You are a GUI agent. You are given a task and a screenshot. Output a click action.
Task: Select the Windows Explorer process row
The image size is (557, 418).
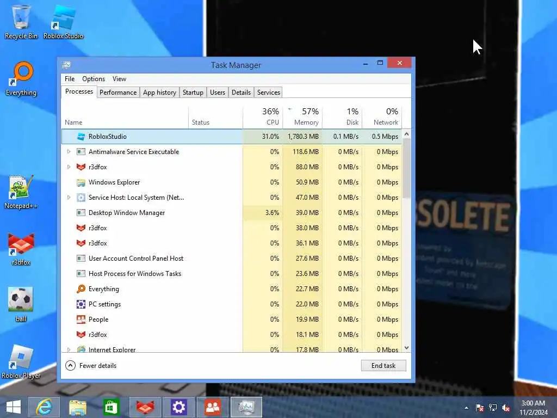[x=232, y=182]
